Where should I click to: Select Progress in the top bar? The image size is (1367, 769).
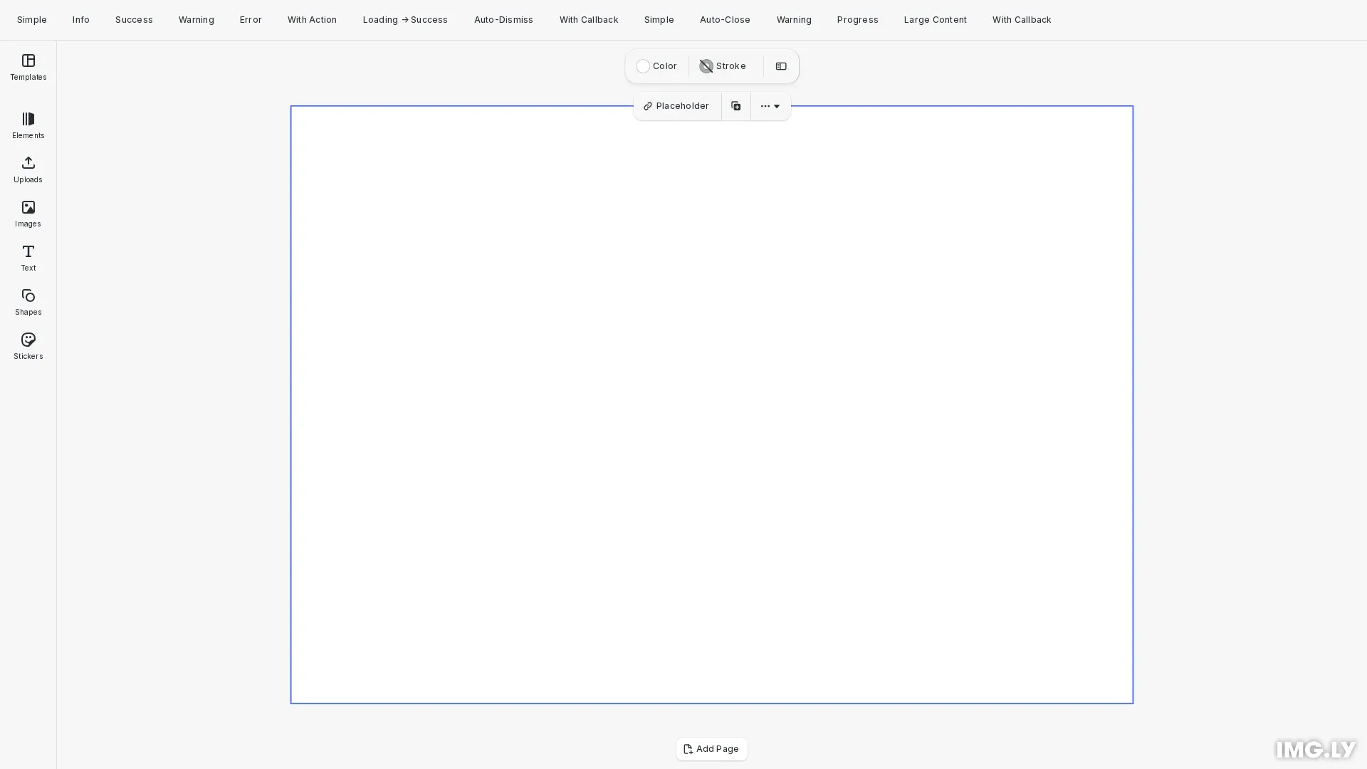click(857, 19)
